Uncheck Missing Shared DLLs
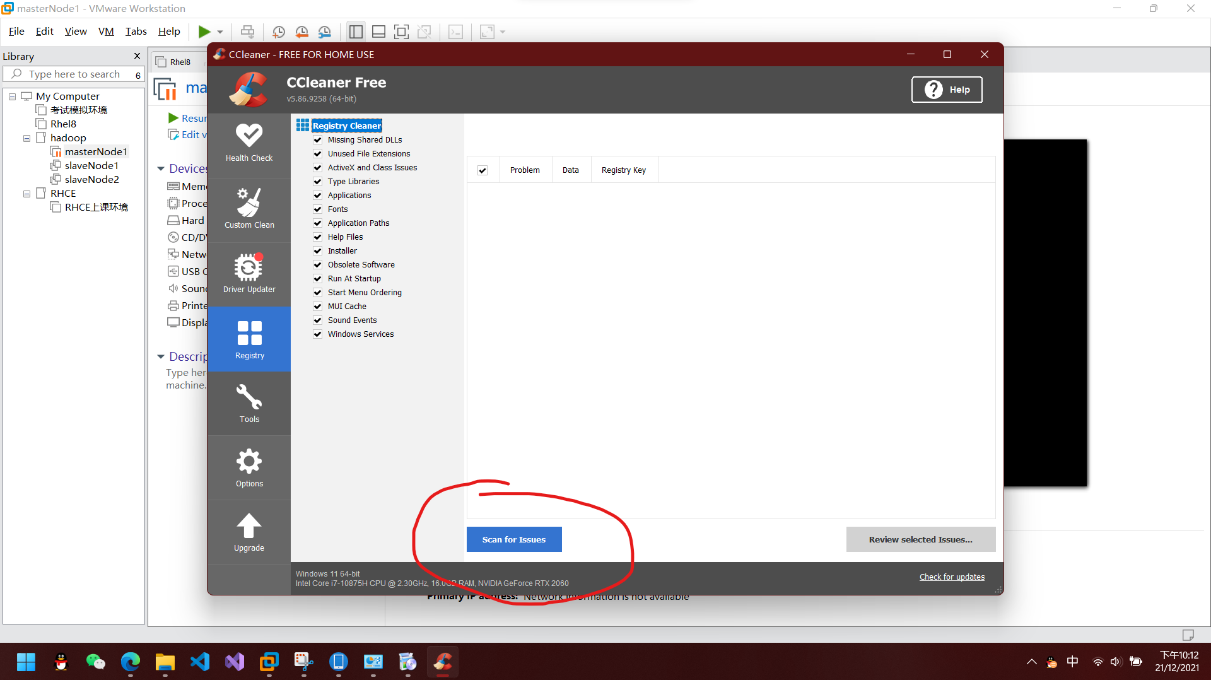Screen dimensions: 1211x680 pyautogui.click(x=318, y=139)
